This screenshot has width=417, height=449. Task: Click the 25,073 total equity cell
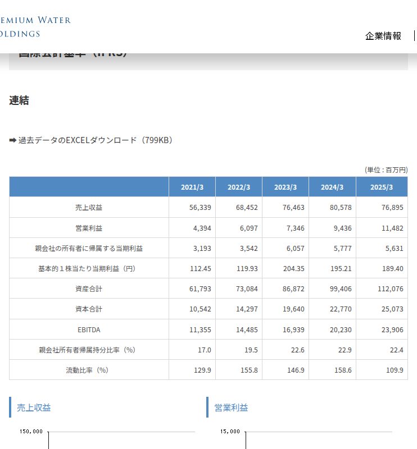(382, 309)
